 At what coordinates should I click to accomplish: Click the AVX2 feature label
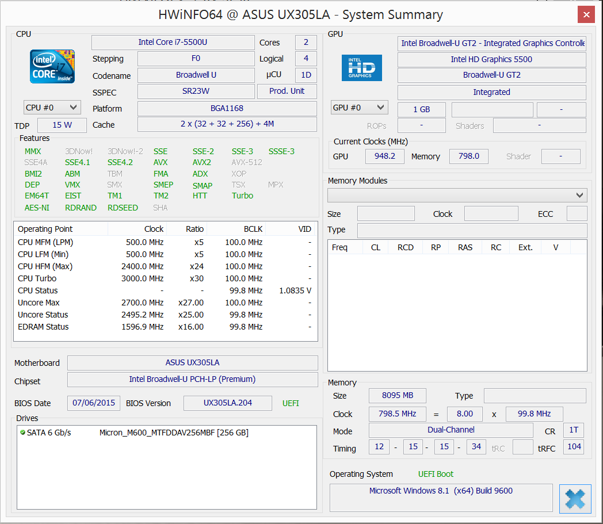(x=202, y=163)
